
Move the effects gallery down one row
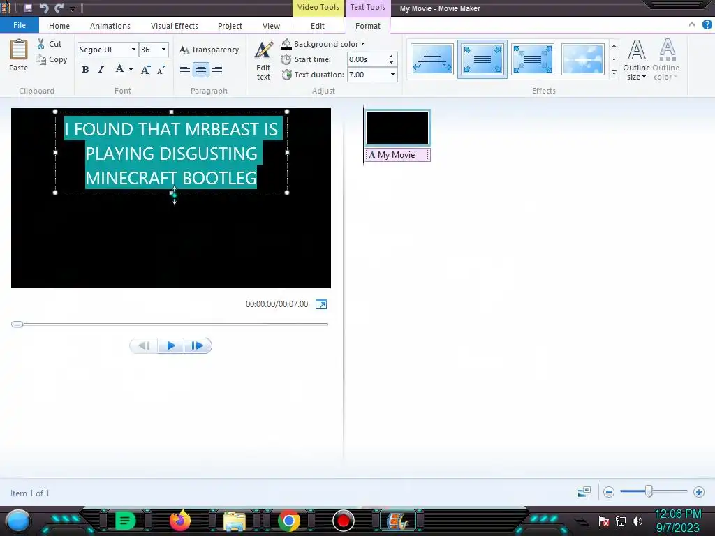point(614,60)
